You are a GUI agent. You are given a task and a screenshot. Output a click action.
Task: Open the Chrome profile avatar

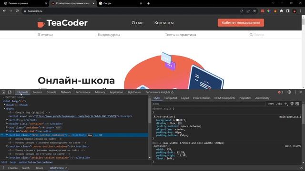(295, 11)
